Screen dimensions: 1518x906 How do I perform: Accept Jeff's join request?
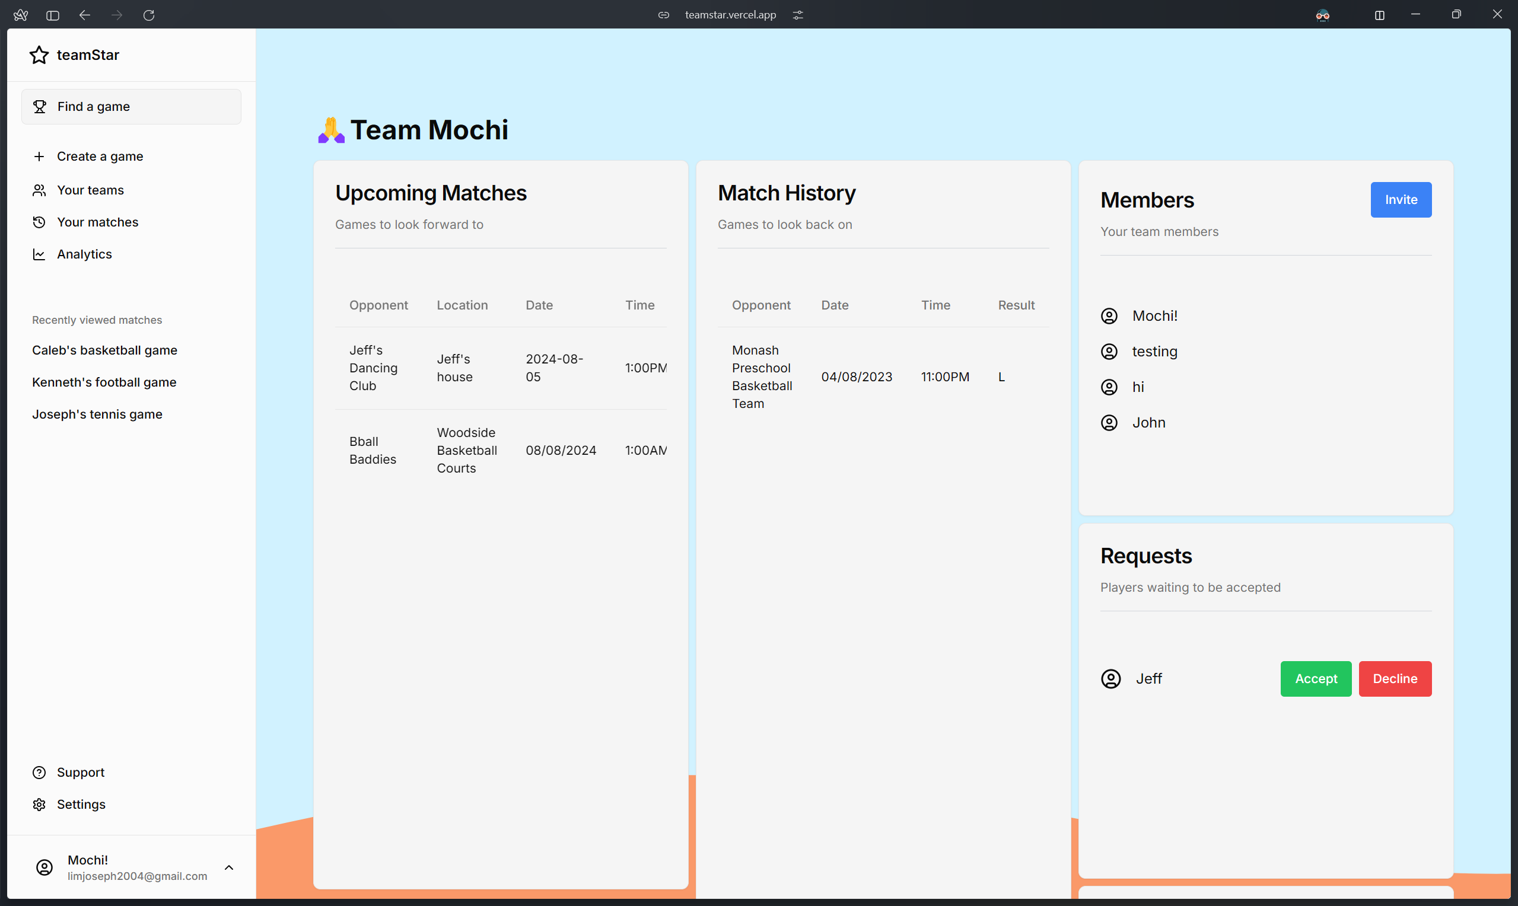tap(1315, 679)
